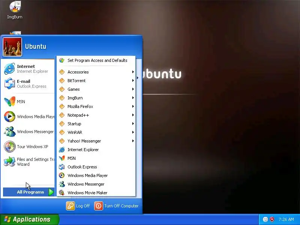The height and width of the screenshot is (225, 300).
Task: Click the MSN icon in programs list
Action: click(x=62, y=158)
